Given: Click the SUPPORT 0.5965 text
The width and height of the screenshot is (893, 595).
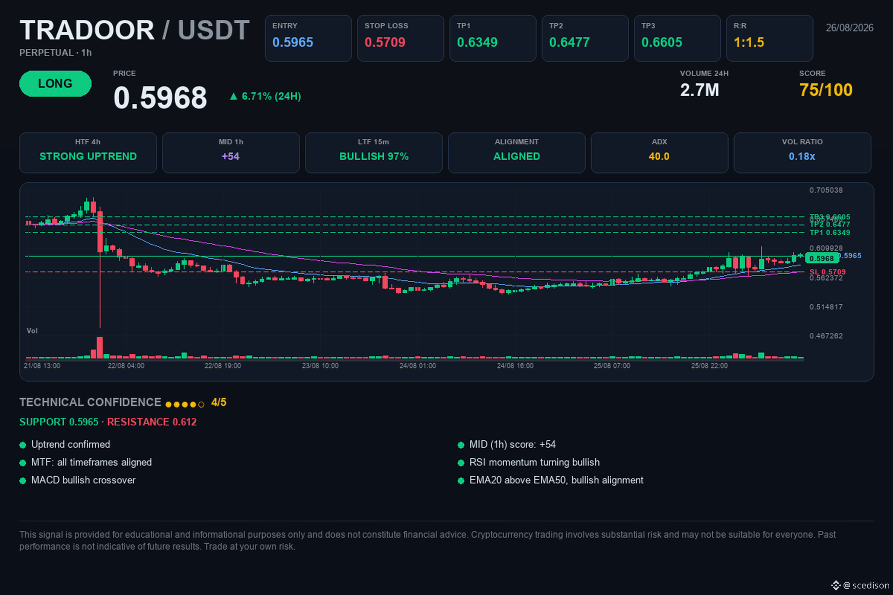Looking at the screenshot, I should click(x=59, y=422).
